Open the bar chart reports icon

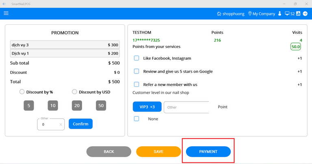[x=298, y=14]
